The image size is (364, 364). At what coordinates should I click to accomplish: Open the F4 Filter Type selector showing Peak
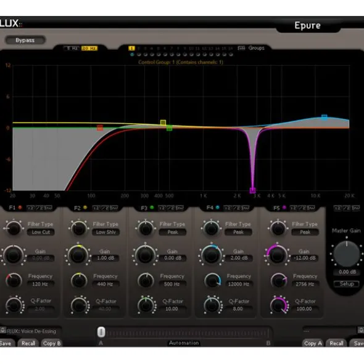pyautogui.click(x=238, y=232)
